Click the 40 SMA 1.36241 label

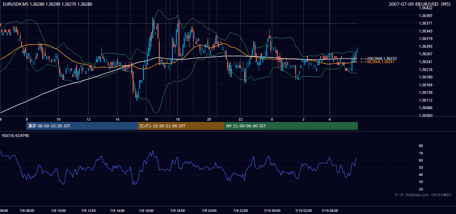tap(378, 62)
